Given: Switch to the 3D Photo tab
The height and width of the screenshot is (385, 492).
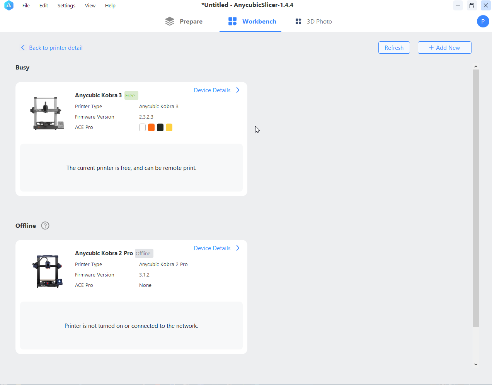Looking at the screenshot, I should pos(313,22).
